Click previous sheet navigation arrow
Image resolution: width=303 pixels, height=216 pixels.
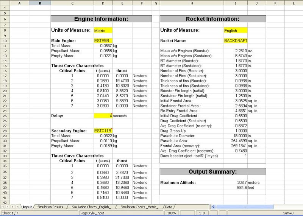tap(8, 207)
